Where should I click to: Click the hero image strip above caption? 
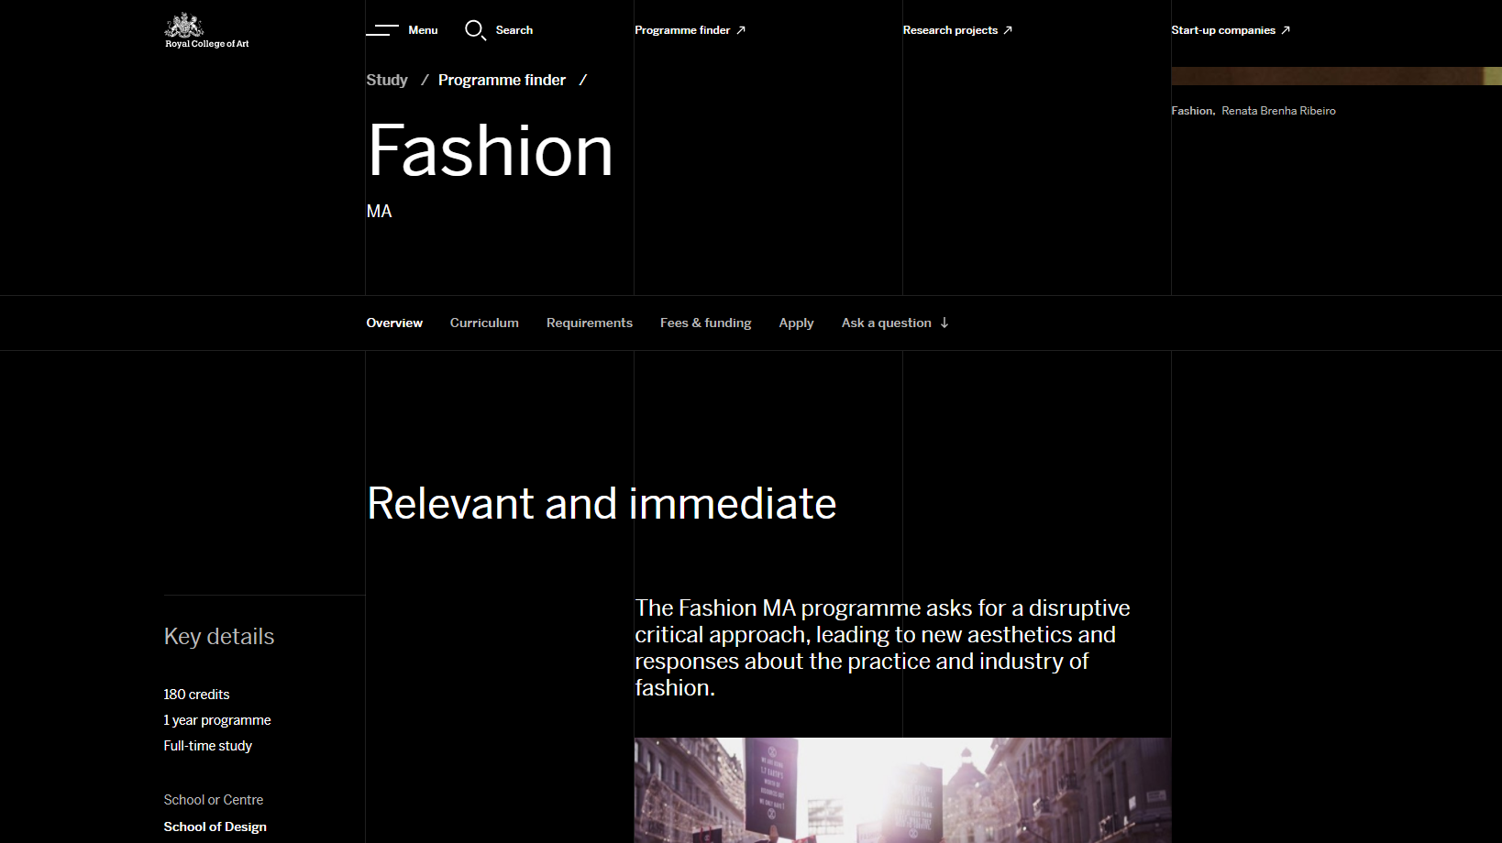tap(1336, 76)
